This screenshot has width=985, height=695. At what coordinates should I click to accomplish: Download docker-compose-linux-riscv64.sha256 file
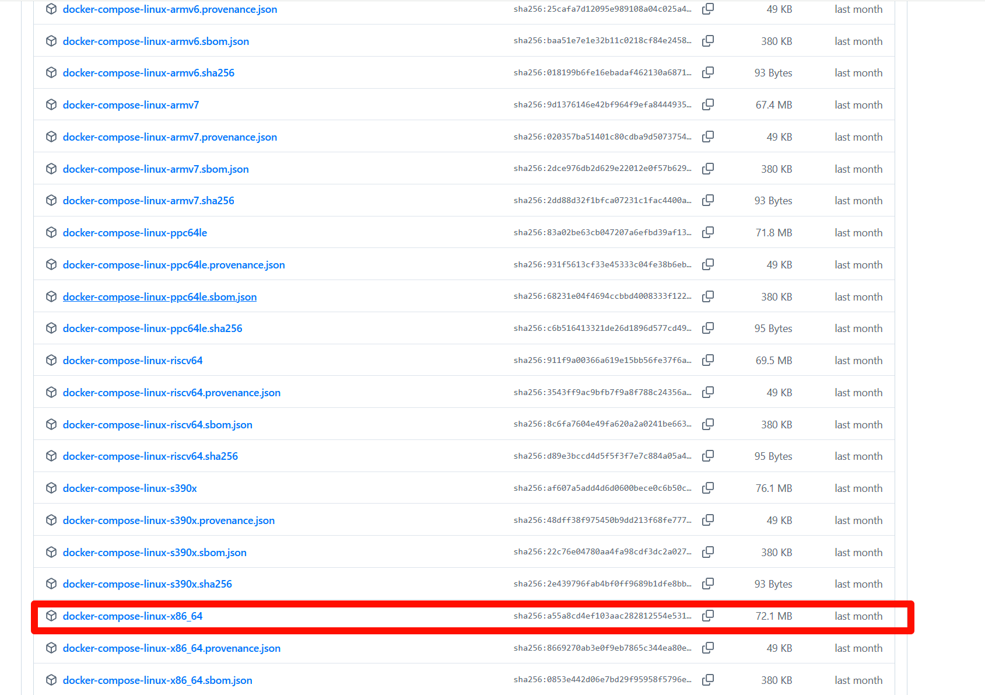pyautogui.click(x=150, y=456)
